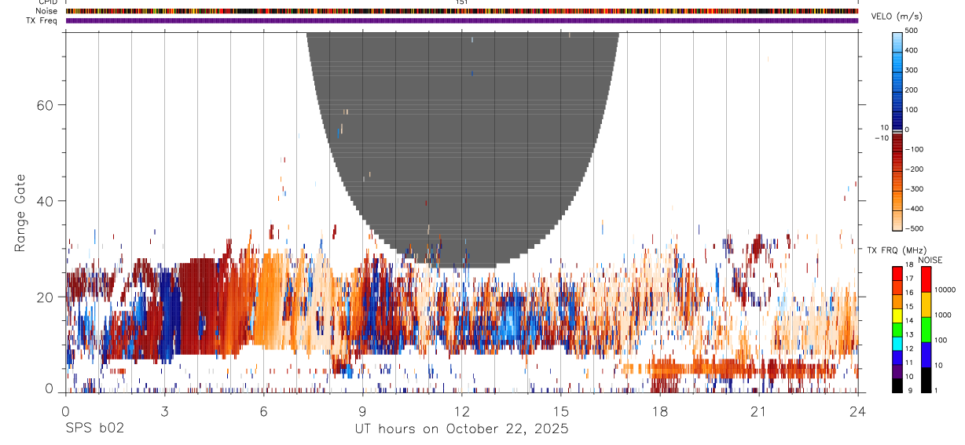Click the '40' tick on the Range Gate axis
Viewport: 965px width, 445px height.
tap(46, 201)
